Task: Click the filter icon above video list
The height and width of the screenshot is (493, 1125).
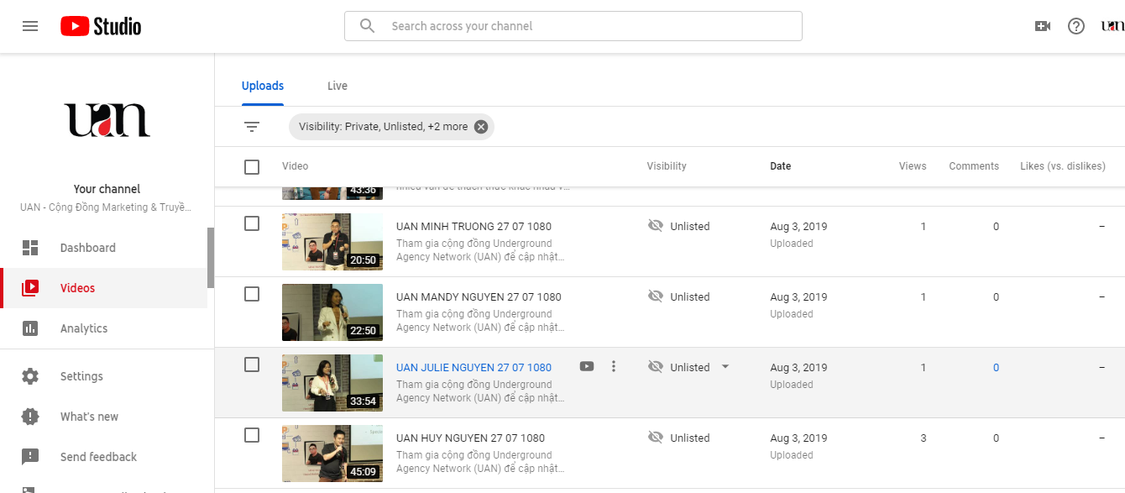Action: 252,127
